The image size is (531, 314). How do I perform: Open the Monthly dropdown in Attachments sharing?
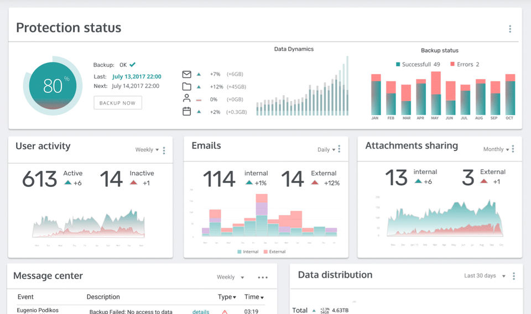pyautogui.click(x=496, y=149)
